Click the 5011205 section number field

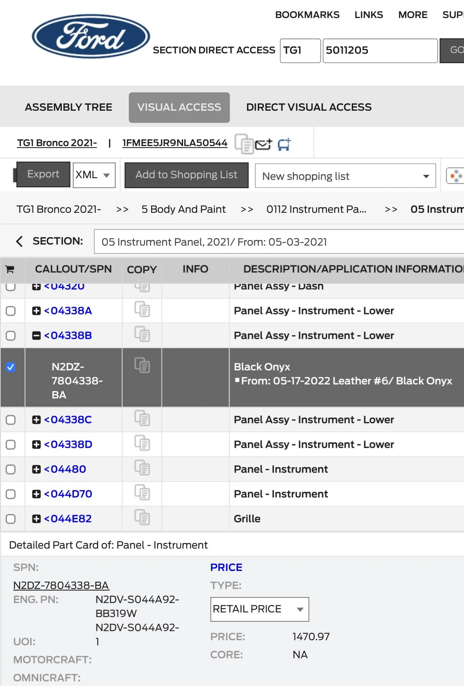click(380, 50)
